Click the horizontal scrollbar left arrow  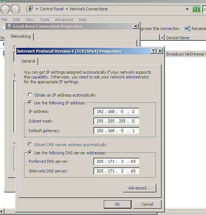(x=2, y=212)
